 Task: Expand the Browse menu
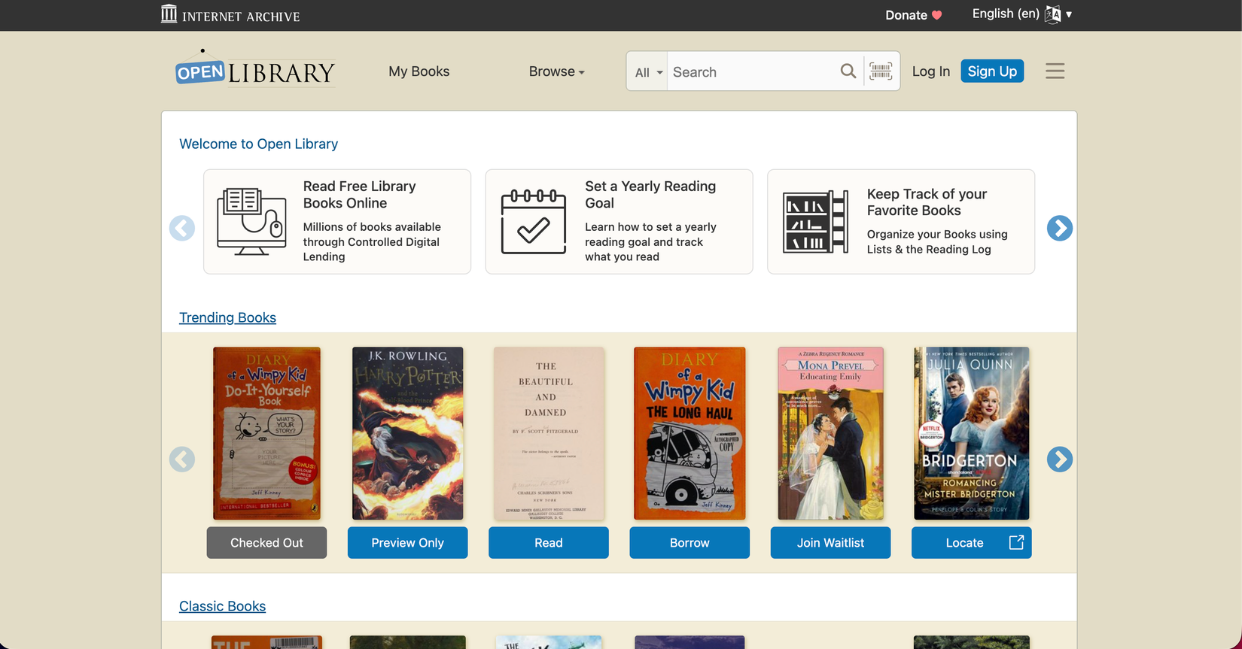pyautogui.click(x=556, y=71)
